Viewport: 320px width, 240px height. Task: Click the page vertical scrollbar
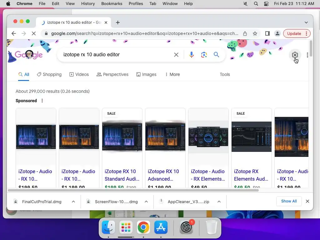pyautogui.click(x=311, y=48)
